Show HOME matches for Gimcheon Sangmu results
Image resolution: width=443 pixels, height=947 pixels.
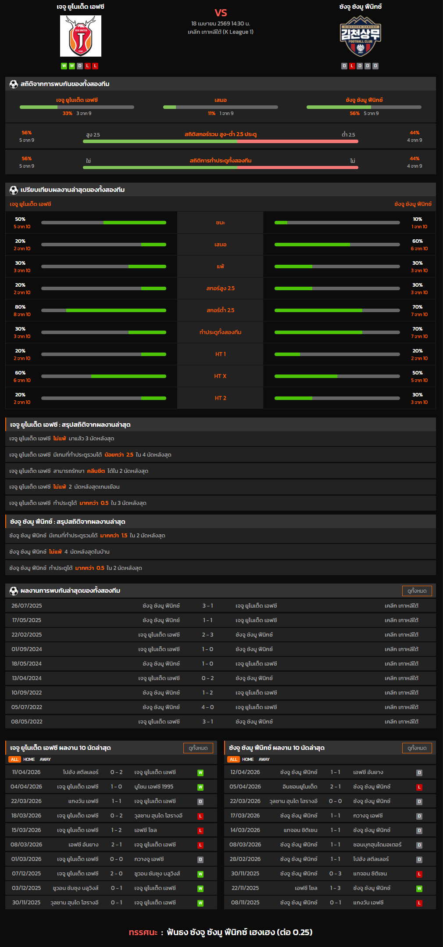[x=248, y=760]
